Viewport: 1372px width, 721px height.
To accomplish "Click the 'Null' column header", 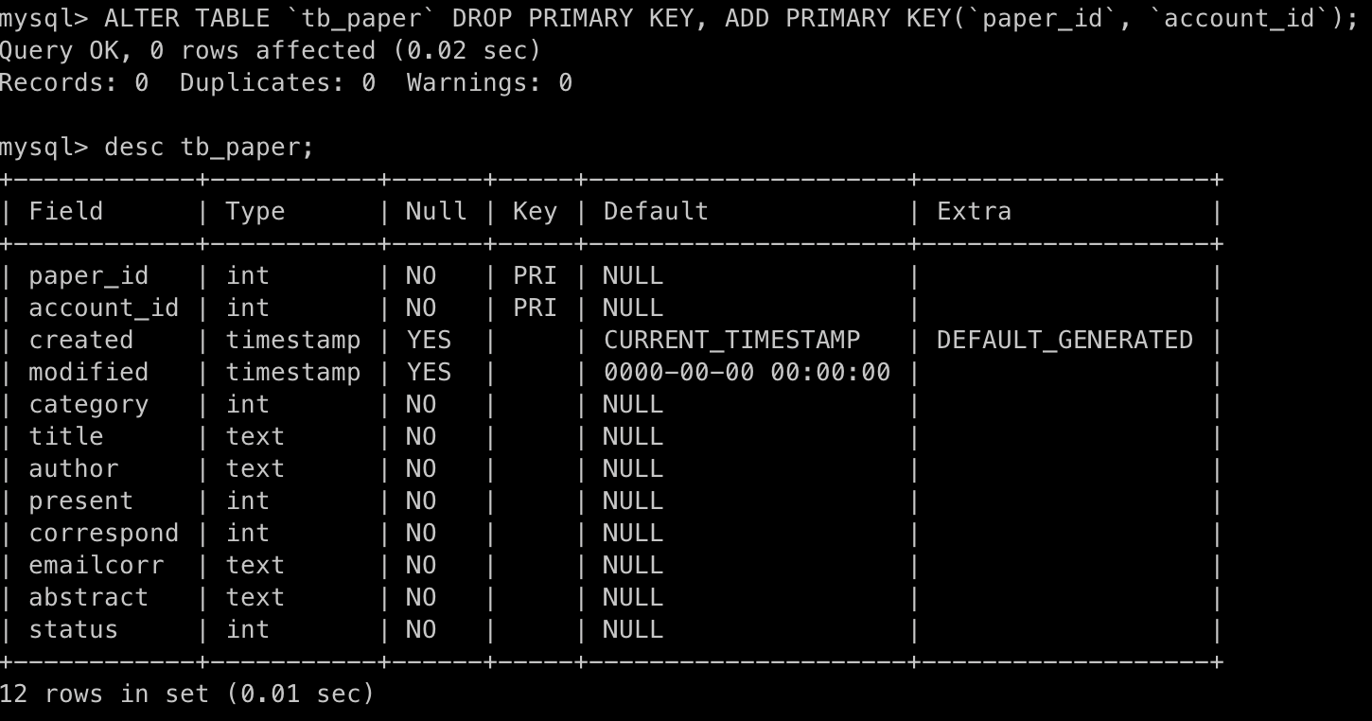I will click(436, 211).
